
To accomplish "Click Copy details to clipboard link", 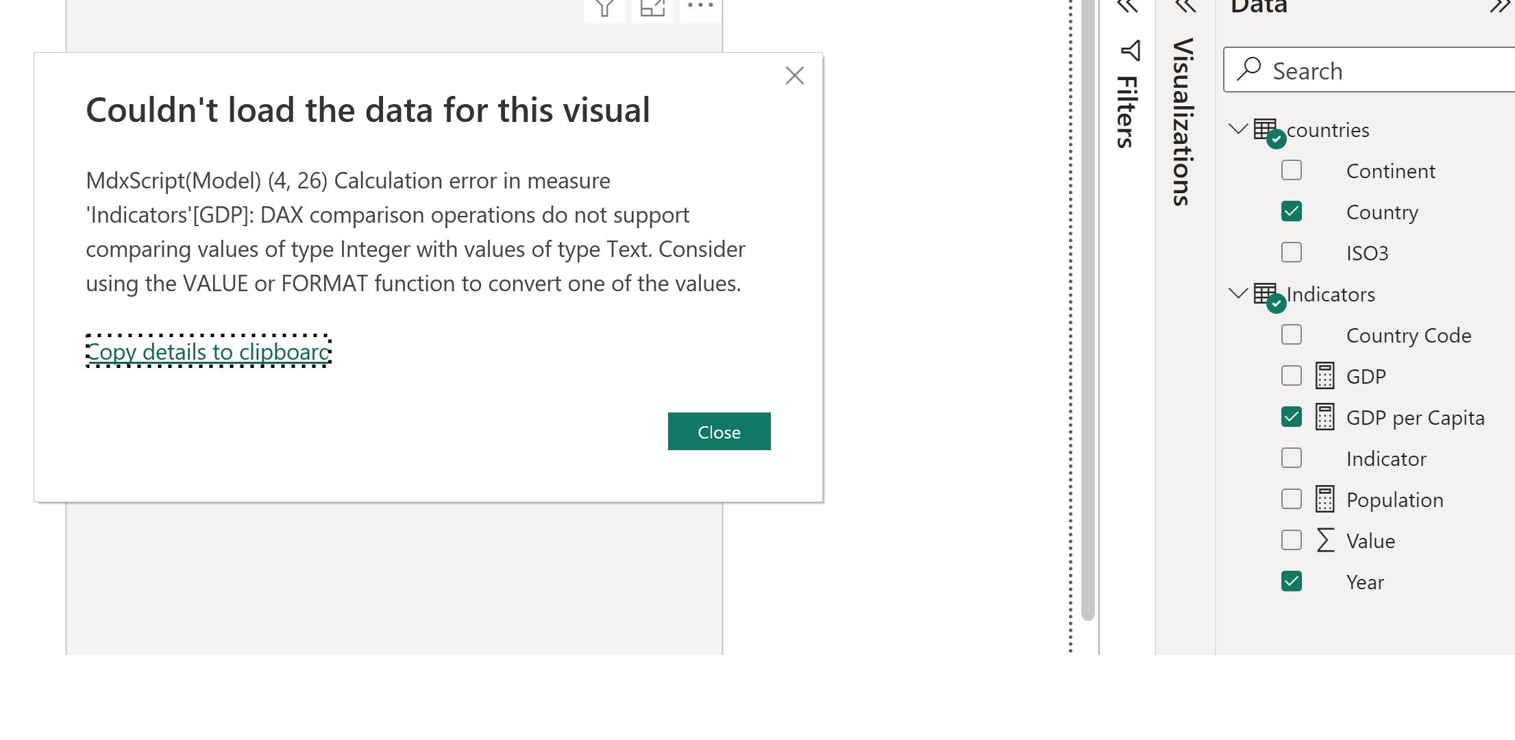I will pos(209,351).
